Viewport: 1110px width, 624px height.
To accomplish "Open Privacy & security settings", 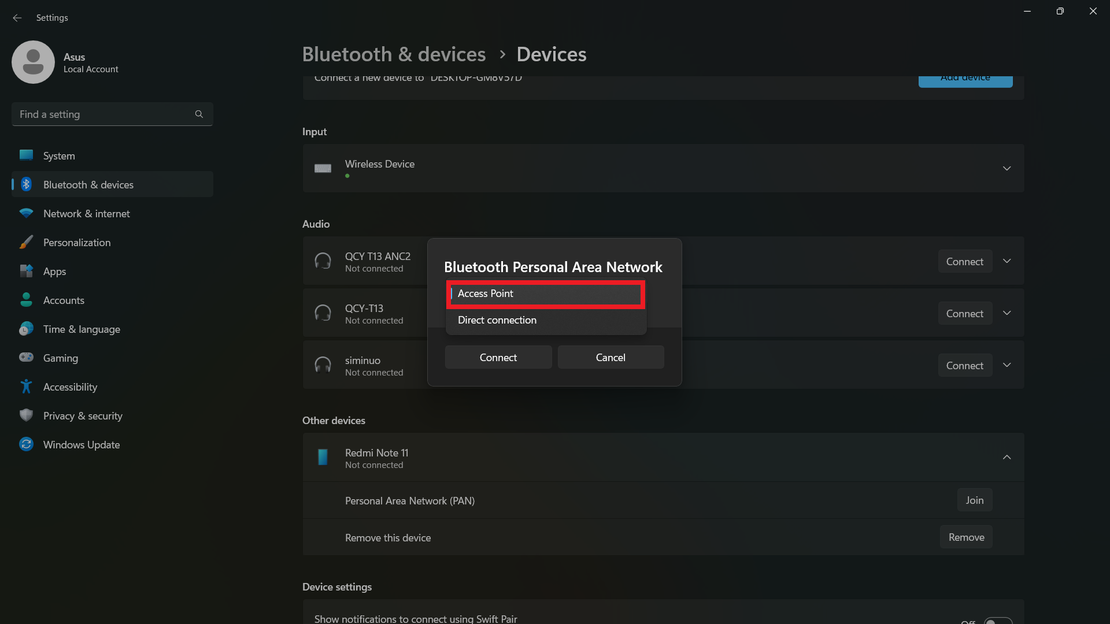I will point(112,415).
